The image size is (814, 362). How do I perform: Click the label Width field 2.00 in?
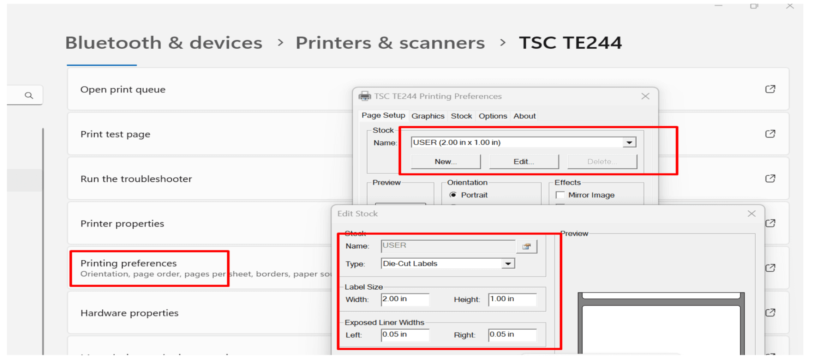pos(405,299)
